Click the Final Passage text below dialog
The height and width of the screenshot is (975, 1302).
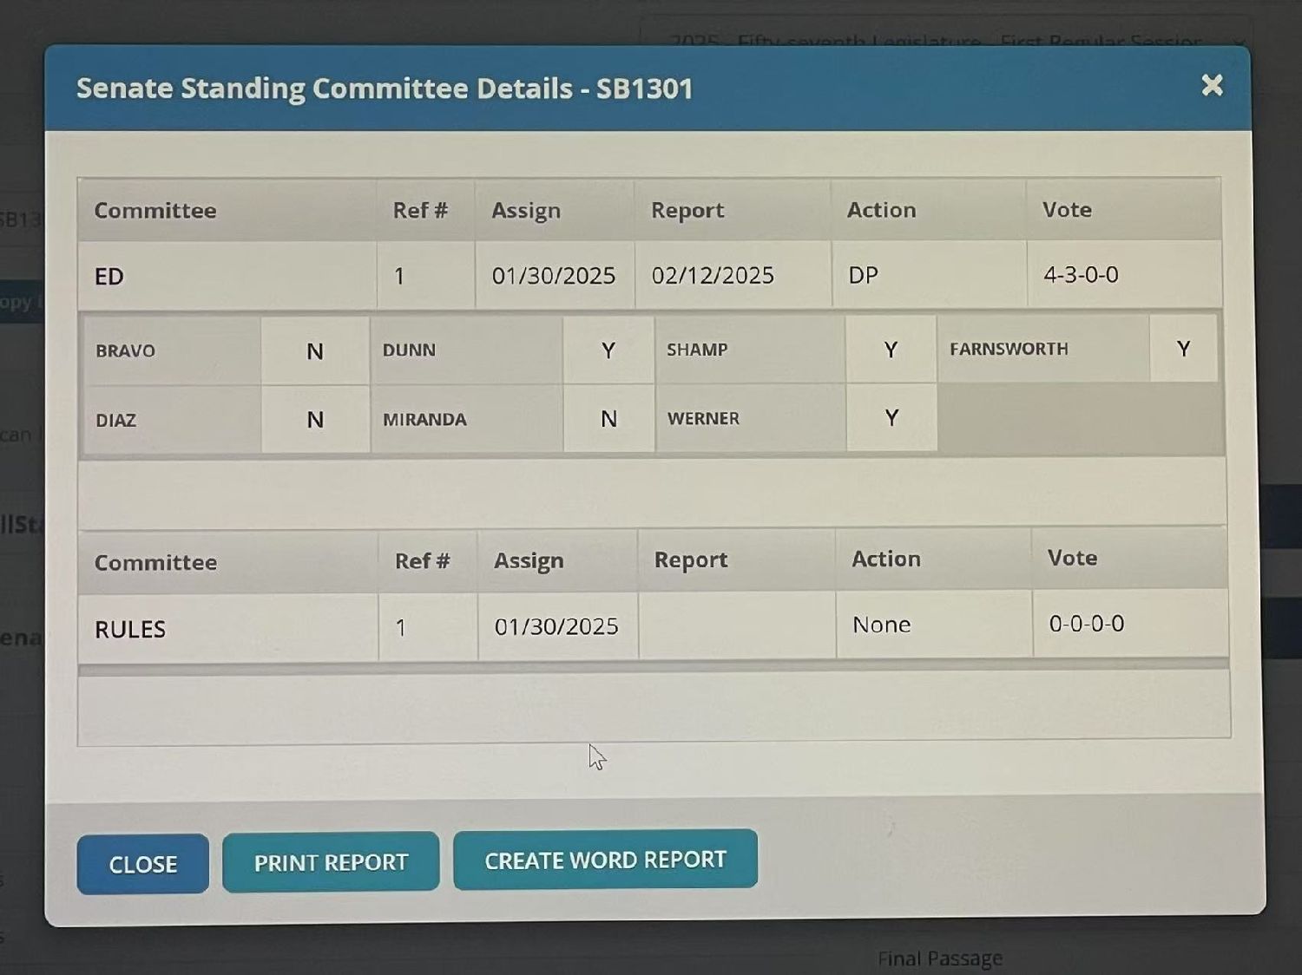coord(940,959)
